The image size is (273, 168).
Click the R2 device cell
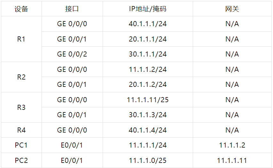(x=21, y=77)
